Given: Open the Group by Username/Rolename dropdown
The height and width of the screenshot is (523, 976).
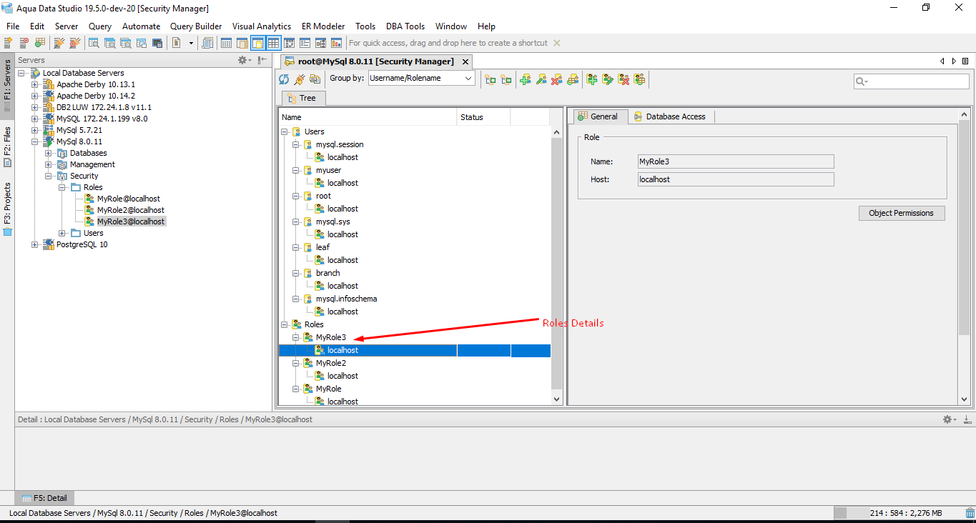Looking at the screenshot, I should point(422,79).
